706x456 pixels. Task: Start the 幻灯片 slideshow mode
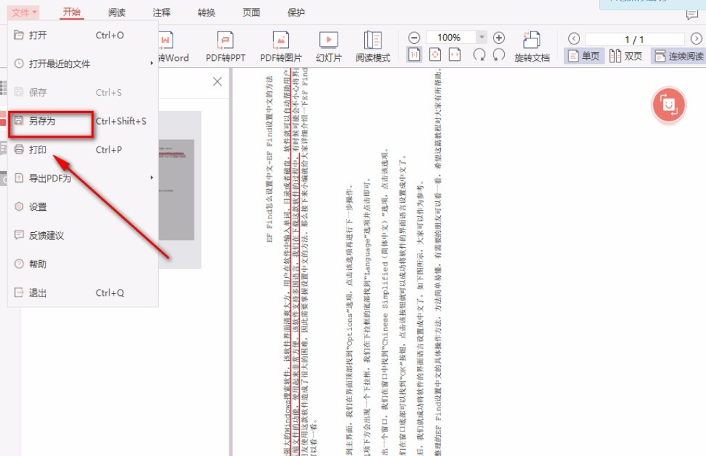(329, 45)
